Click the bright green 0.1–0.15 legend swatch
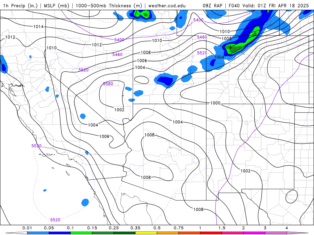 click(x=81, y=233)
